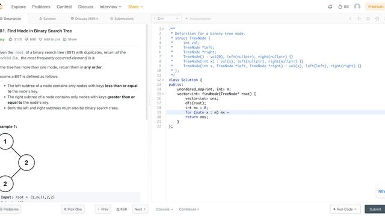
Task: Open editor settings gear icon
Action: click(x=377, y=19)
